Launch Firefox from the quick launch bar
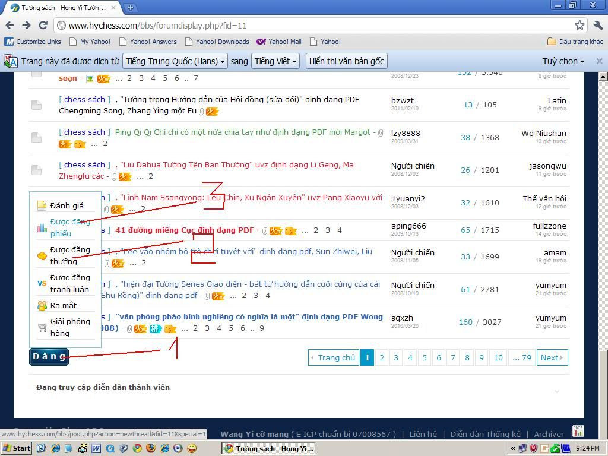Image resolution: width=608 pixels, height=456 pixels. [150, 449]
